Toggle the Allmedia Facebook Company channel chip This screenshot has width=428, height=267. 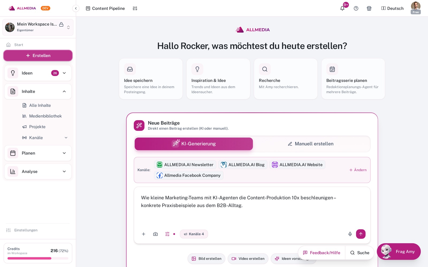(x=189, y=175)
